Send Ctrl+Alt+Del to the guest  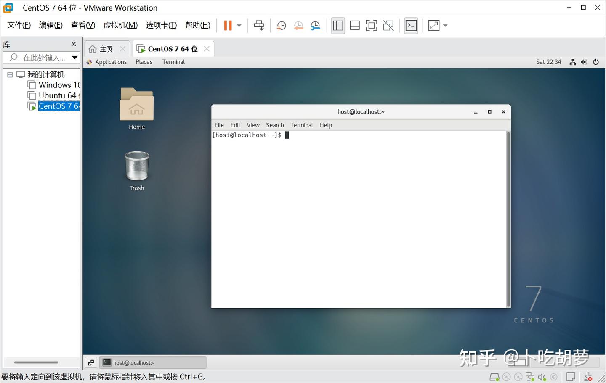pyautogui.click(x=258, y=25)
